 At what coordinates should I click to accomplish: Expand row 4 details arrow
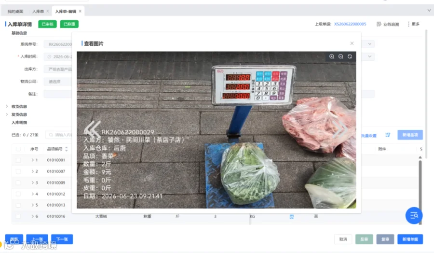tap(32, 194)
